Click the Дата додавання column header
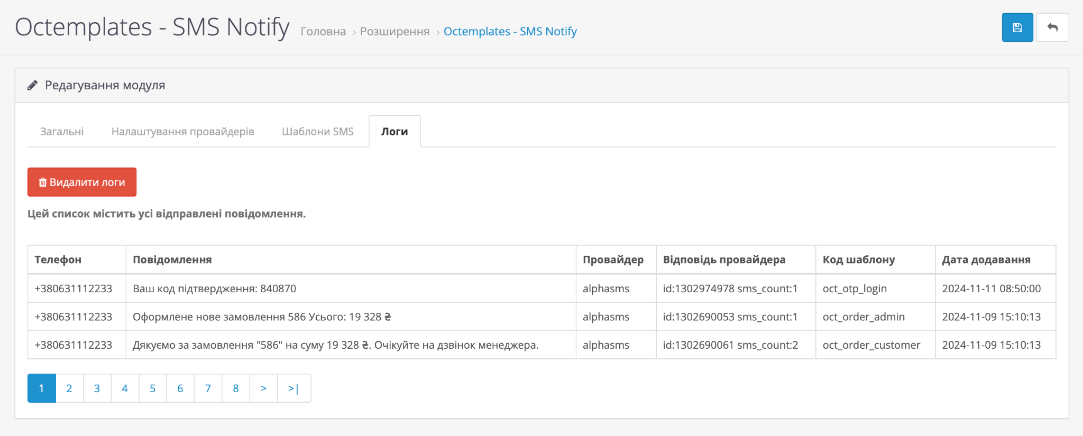This screenshot has height=436, width=1083. (986, 259)
